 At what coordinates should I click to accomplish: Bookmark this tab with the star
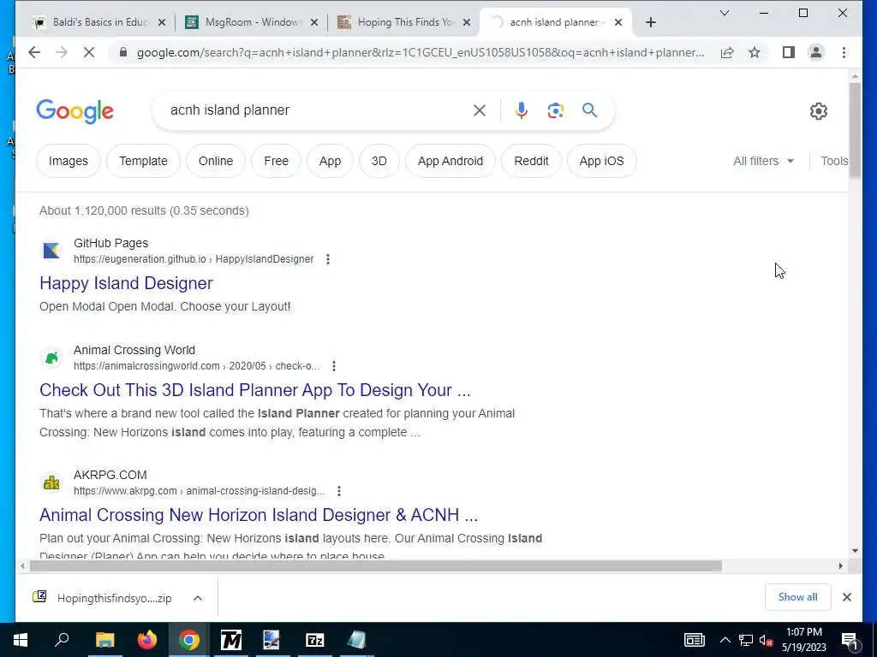click(755, 52)
